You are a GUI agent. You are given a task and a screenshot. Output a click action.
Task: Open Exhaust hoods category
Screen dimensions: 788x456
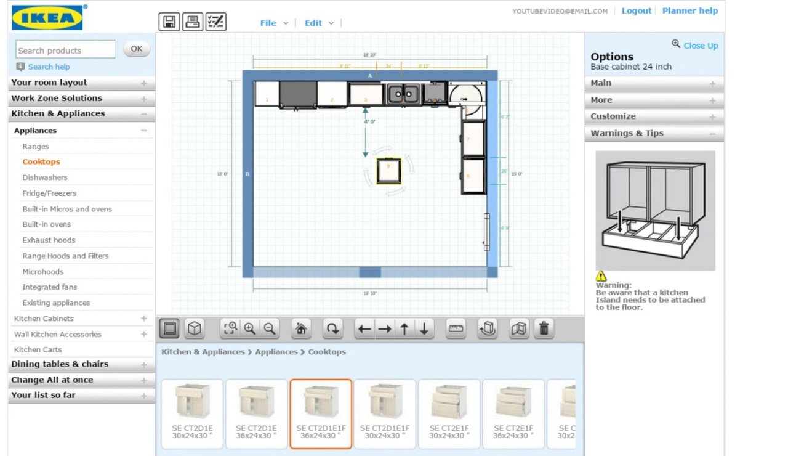(x=49, y=240)
